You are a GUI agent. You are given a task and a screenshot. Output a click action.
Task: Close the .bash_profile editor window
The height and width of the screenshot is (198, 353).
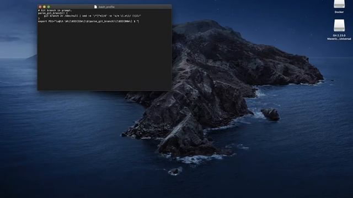(x=40, y=7)
